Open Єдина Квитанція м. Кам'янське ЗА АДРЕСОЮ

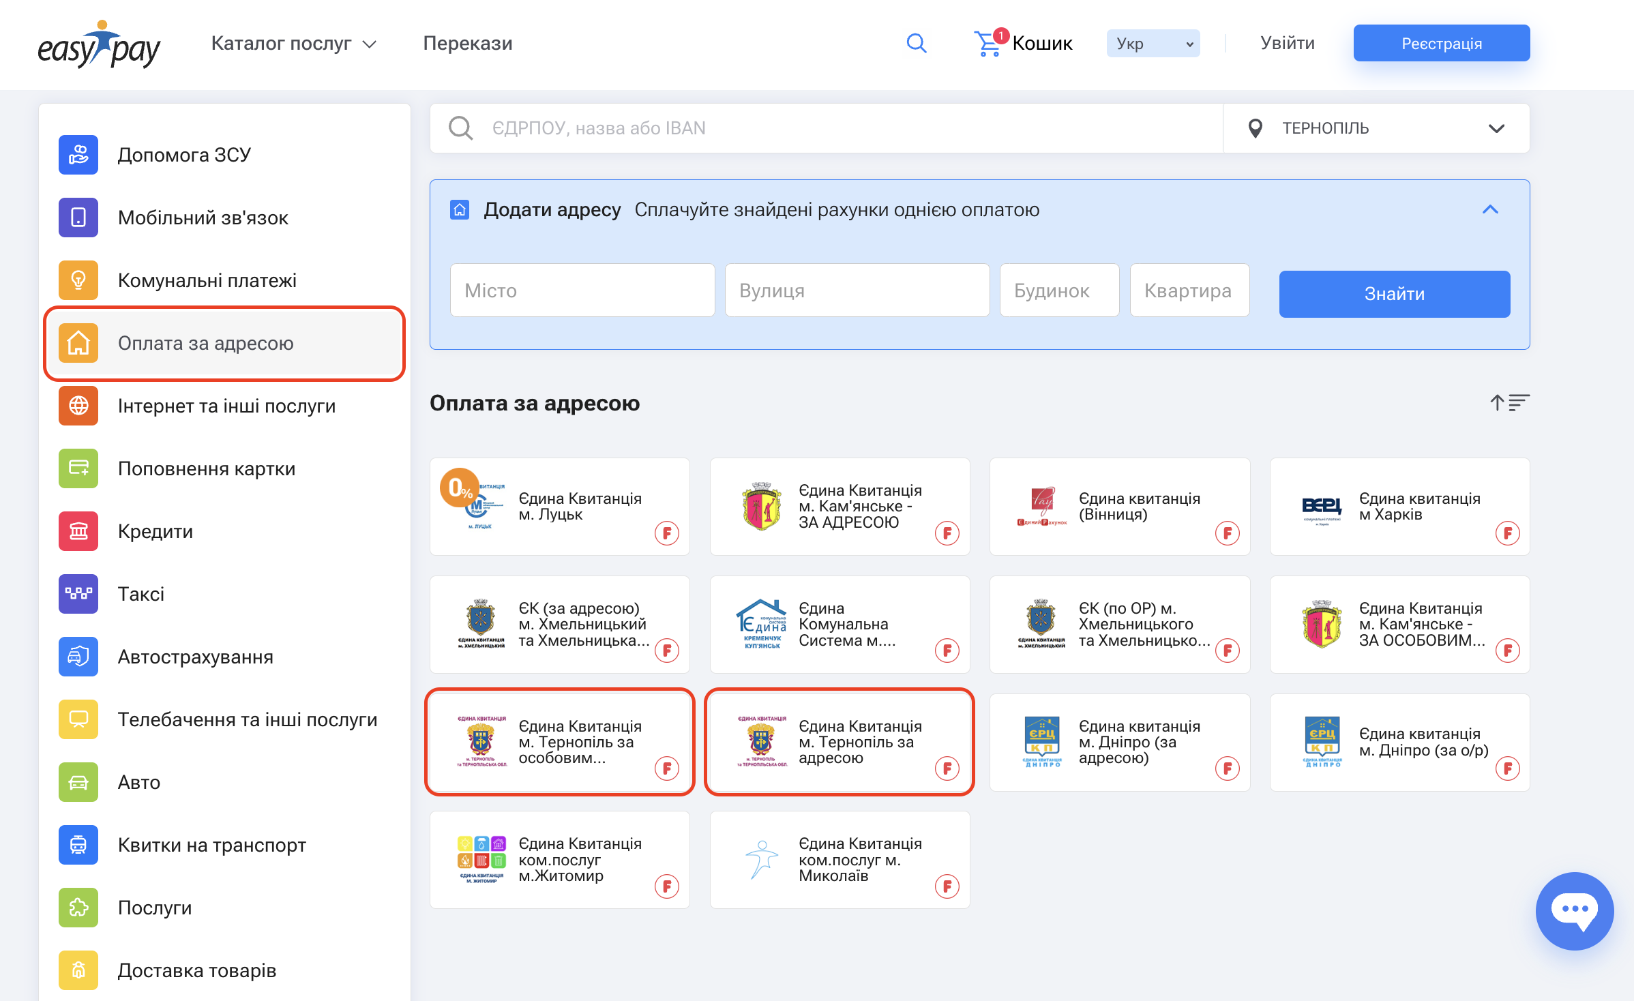[840, 507]
